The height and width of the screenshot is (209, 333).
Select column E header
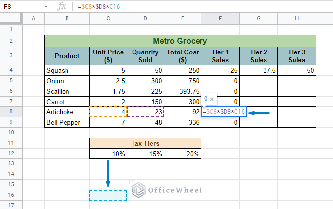tap(183, 19)
